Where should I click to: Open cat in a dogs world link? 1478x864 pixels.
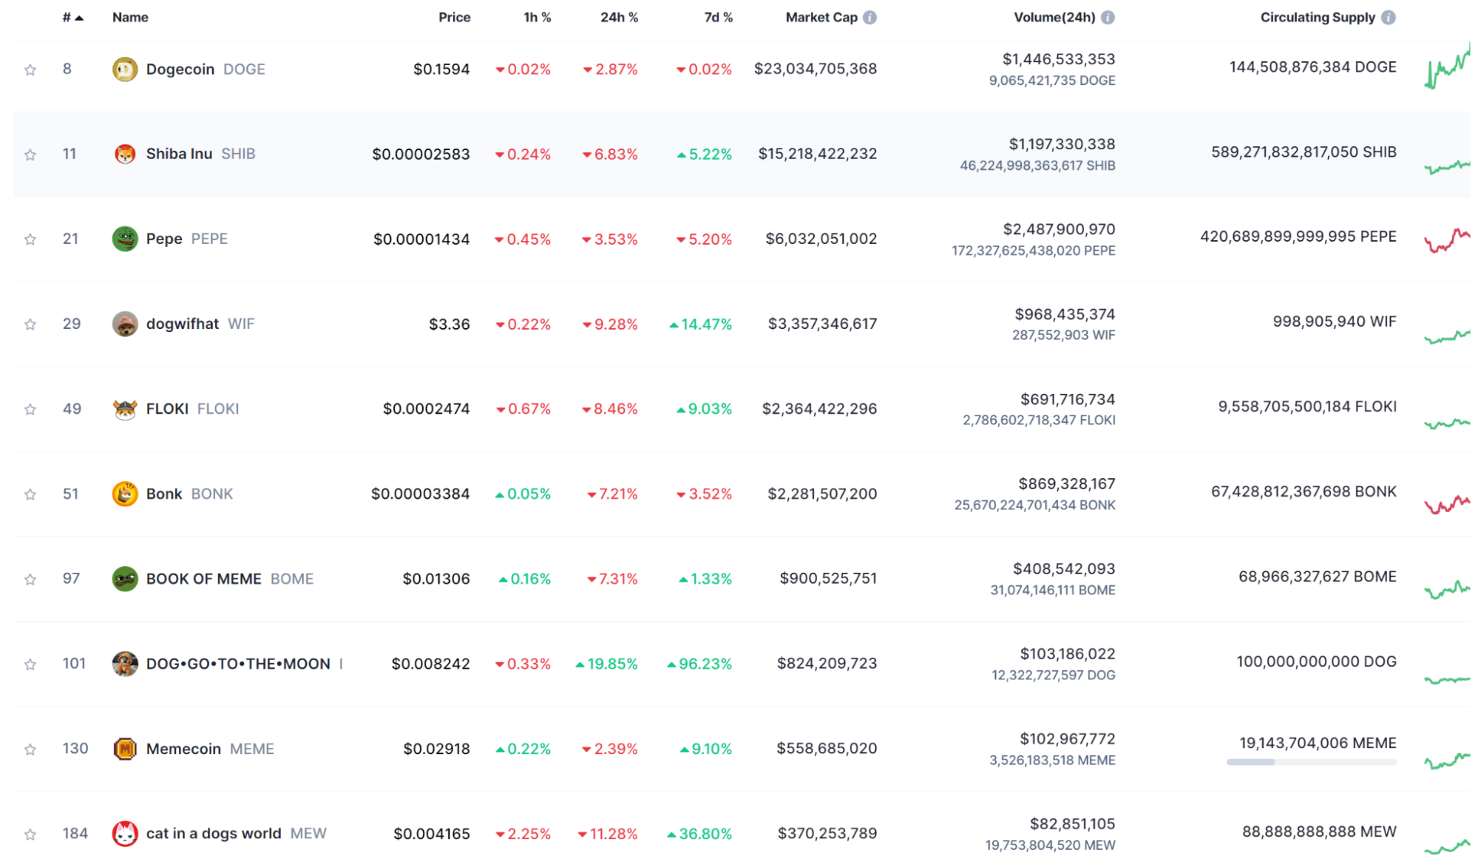(214, 834)
